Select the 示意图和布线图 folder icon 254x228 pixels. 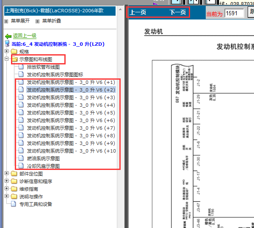point(15,59)
